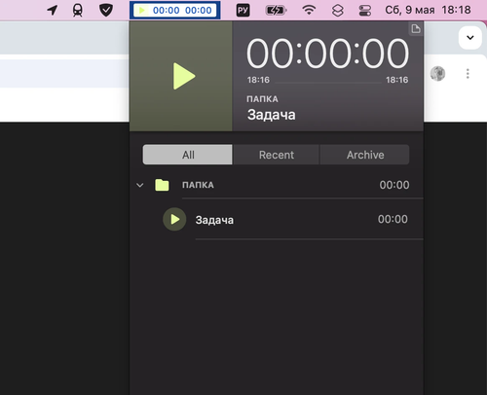Open the notes document icon on the timer panel
487x395 pixels.
(x=416, y=29)
